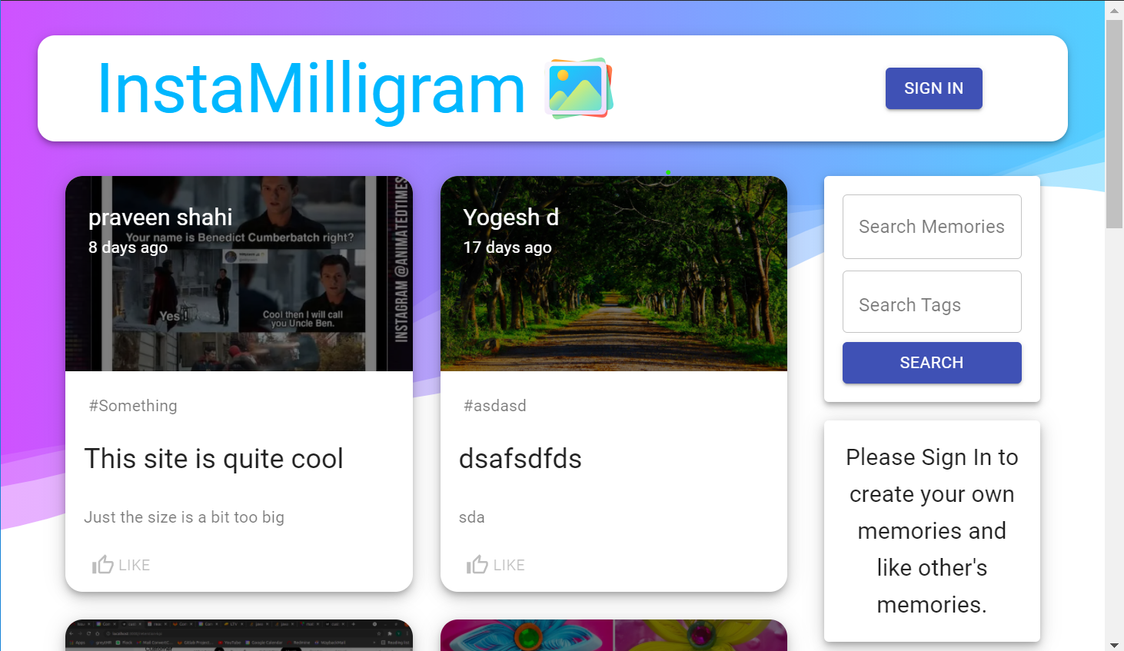This screenshot has width=1124, height=651.
Task: Click the 'Yogesh d' creator name
Action: (511, 218)
